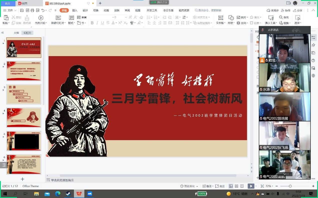Toggle reading view in the status bar
The width and height of the screenshot is (318, 198).
coord(242,186)
